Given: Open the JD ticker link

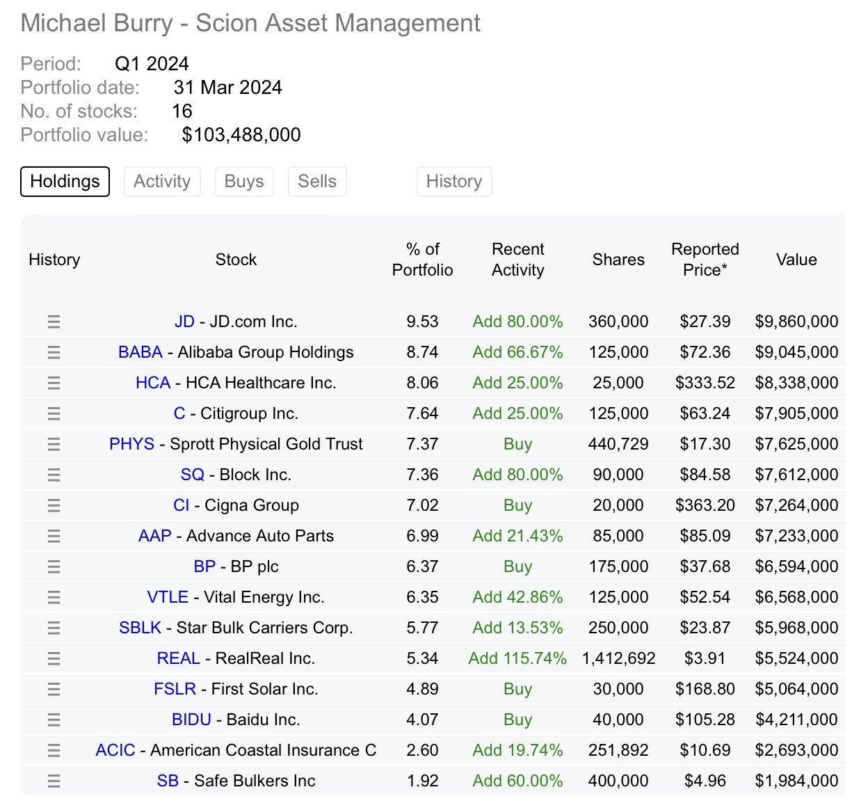Looking at the screenshot, I should (x=184, y=322).
